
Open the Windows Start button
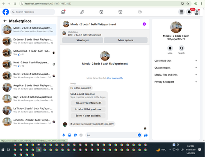tap(3, 150)
